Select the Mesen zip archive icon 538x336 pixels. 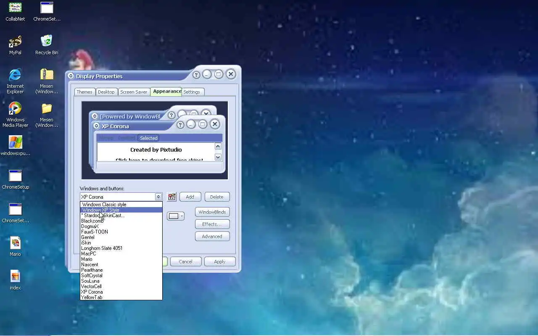[47, 81]
